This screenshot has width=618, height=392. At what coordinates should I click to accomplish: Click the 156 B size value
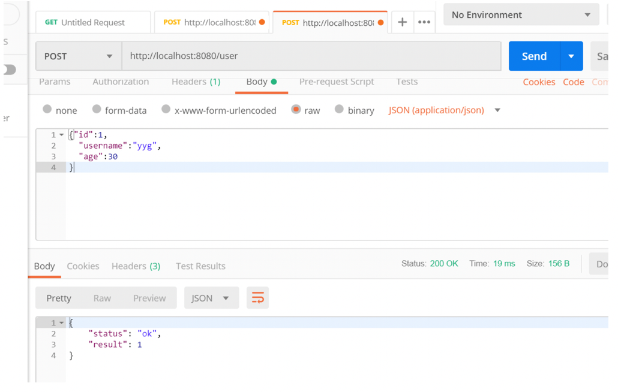[x=559, y=264]
